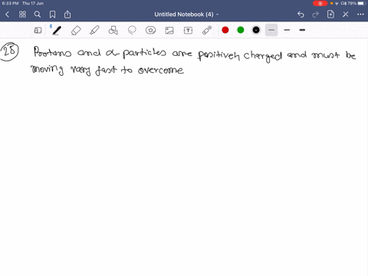Choose the black pen color

click(x=256, y=30)
